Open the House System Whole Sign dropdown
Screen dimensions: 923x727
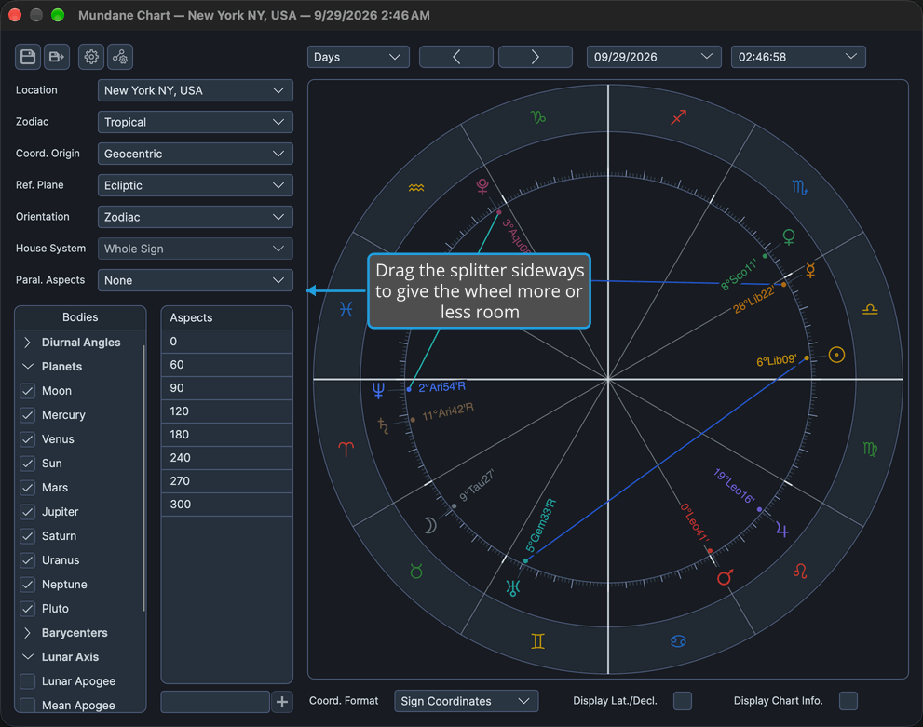coord(195,249)
